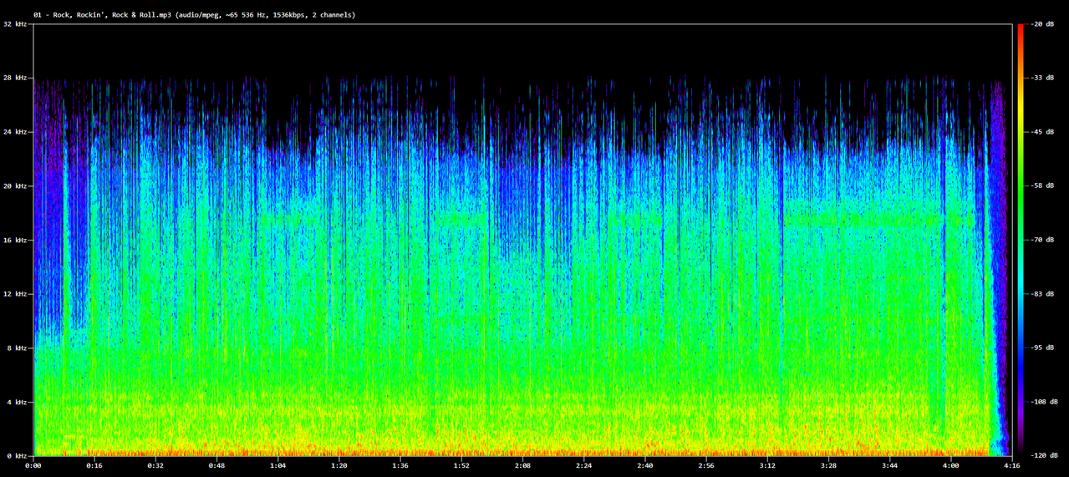Click the 8 kHz frequency axis label
1069x477 pixels.
[x=18, y=348]
